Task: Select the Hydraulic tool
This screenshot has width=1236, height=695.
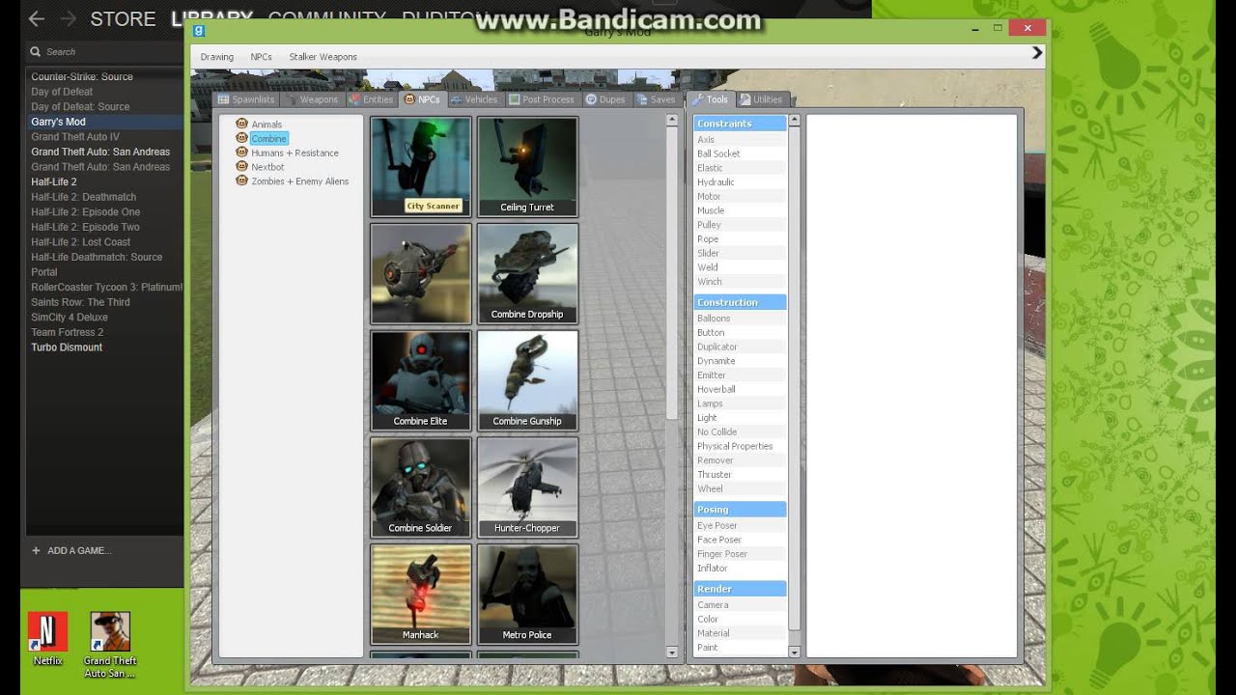Action: coord(740,182)
